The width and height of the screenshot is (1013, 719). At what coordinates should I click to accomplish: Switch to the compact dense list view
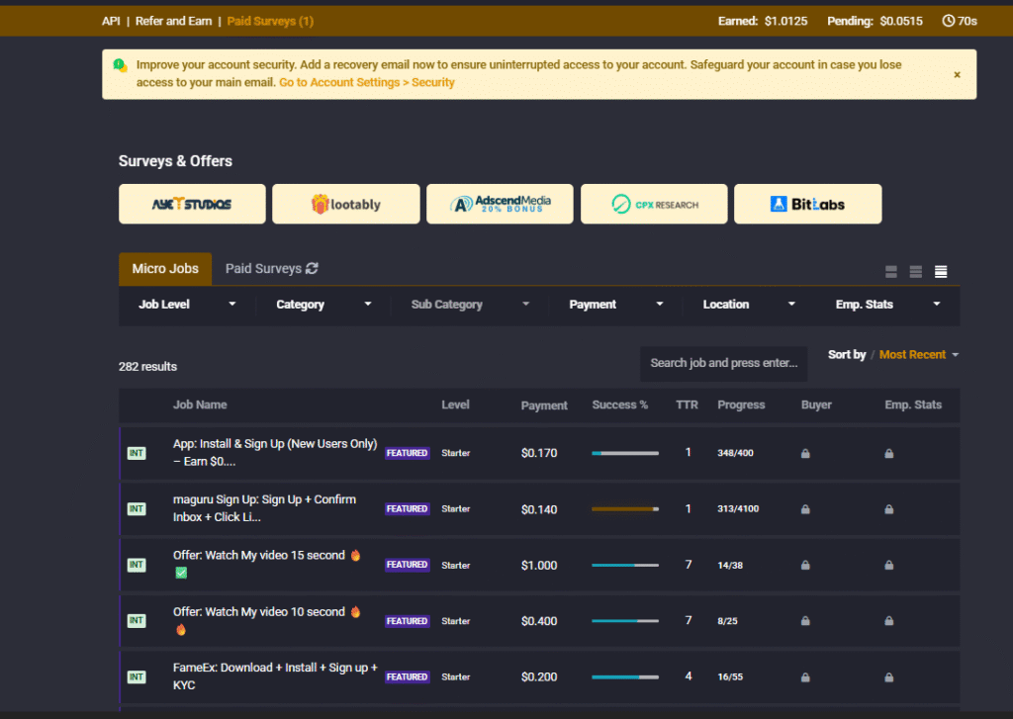tap(941, 272)
